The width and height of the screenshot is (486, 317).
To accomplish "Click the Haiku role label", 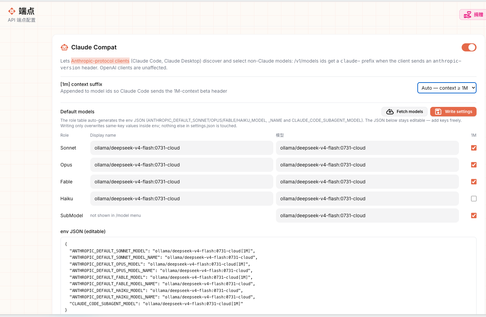I will [67, 199].
